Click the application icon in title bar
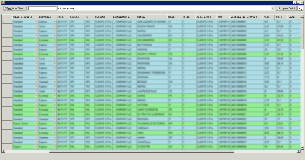 tap(3, 3)
